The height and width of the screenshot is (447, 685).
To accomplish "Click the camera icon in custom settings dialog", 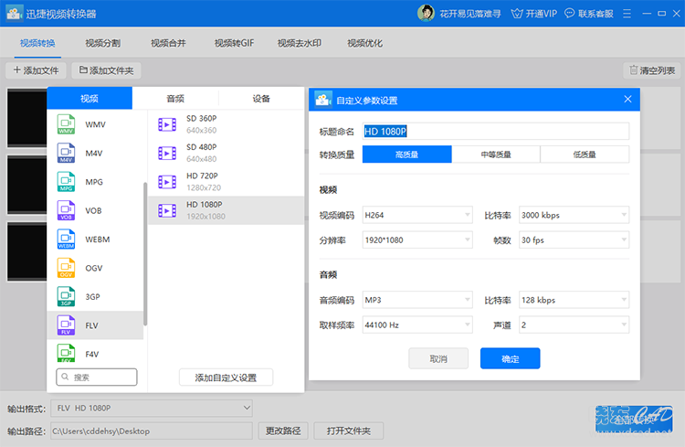I will [323, 100].
